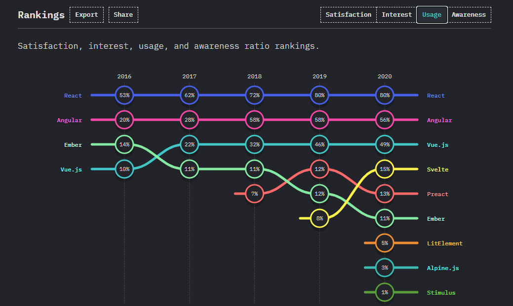Switch to the Satisfaction tab

tap(349, 15)
